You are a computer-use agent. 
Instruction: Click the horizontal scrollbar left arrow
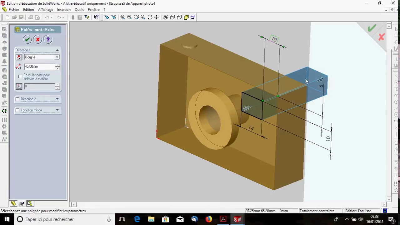(74, 205)
